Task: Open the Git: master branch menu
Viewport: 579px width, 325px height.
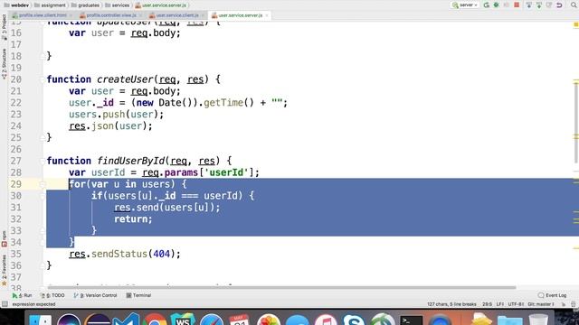Action: (x=541, y=304)
